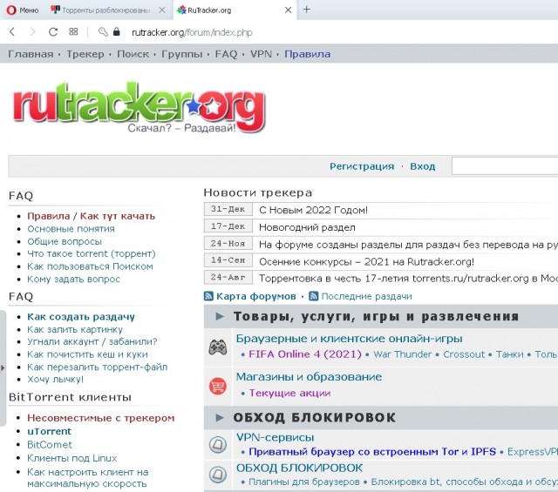Screen dimensions: 558x492
Task: Click the Вход login link
Action: point(422,166)
